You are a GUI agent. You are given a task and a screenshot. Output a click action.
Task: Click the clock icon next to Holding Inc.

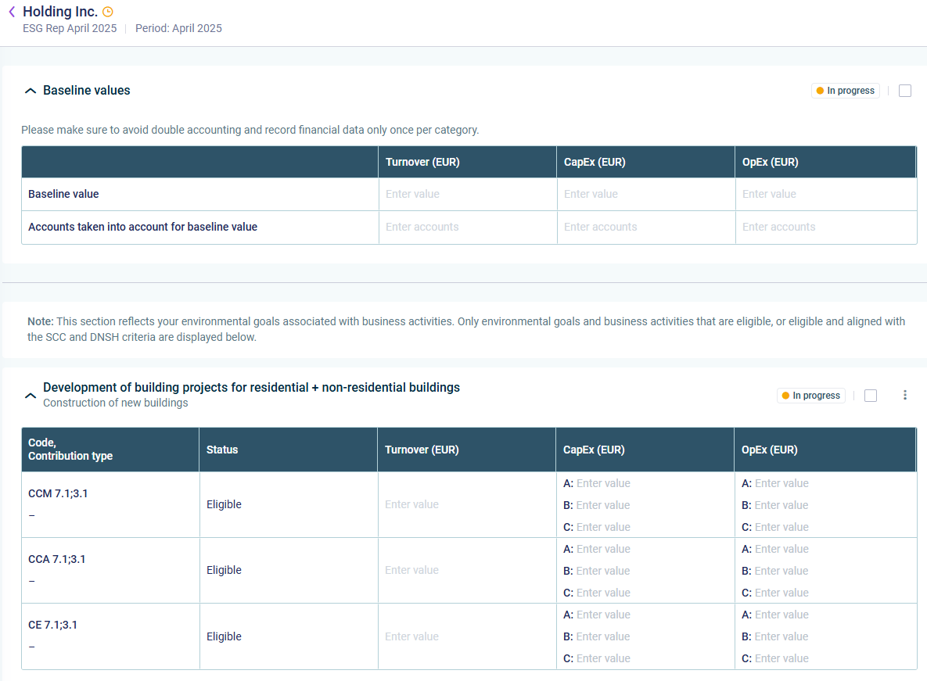click(x=108, y=12)
